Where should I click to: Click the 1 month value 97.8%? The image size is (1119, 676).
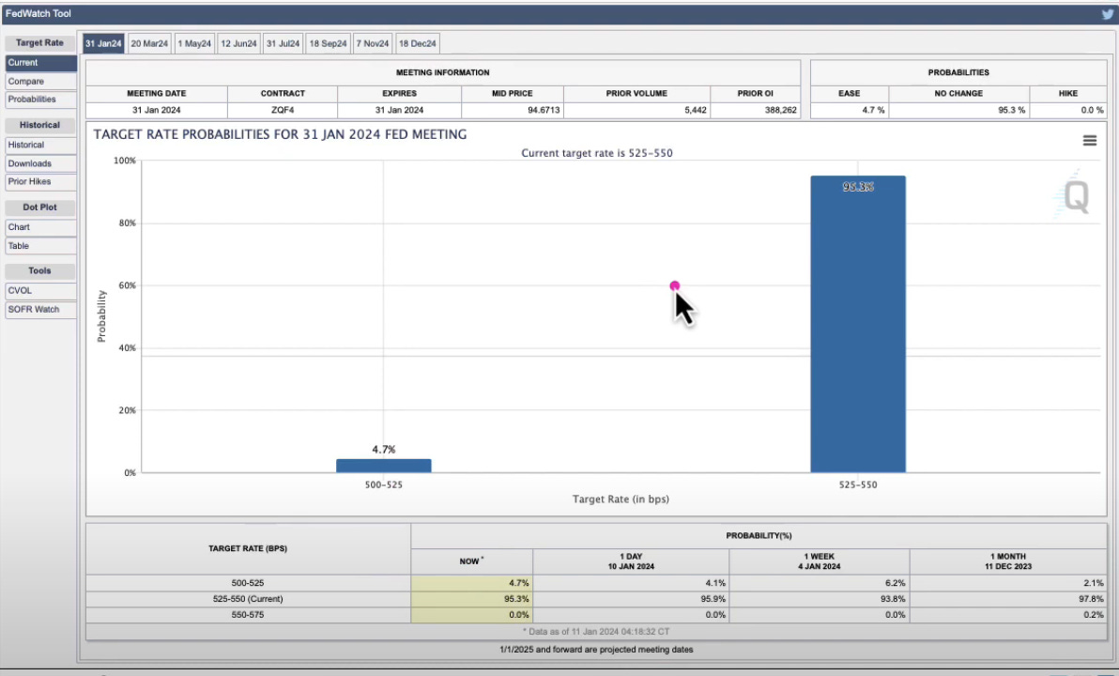(x=1091, y=599)
